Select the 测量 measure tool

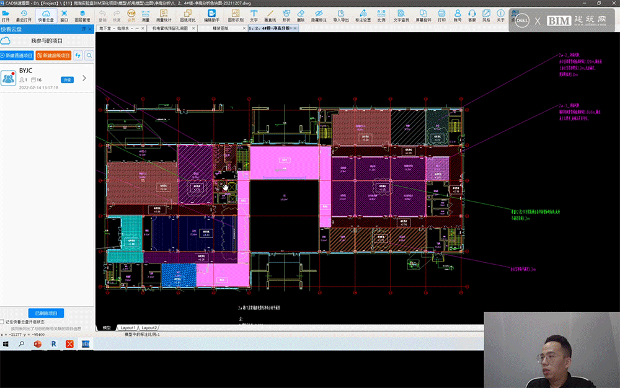click(x=145, y=15)
